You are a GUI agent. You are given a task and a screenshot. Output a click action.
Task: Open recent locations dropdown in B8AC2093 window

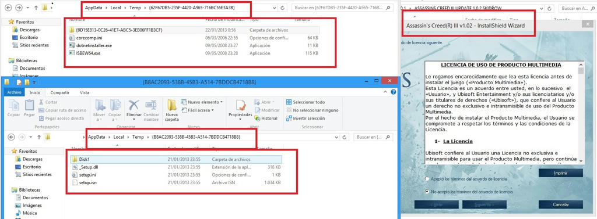[x=30, y=137]
